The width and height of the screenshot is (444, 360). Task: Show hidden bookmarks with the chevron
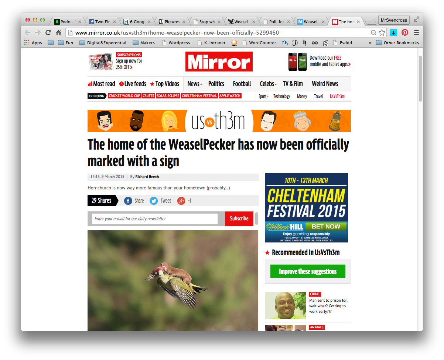(370, 43)
